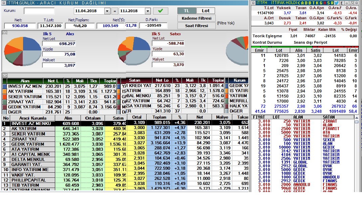Click the PIRAMIT seller trade row
Viewport: 362px width, 208px height.
coord(302,129)
